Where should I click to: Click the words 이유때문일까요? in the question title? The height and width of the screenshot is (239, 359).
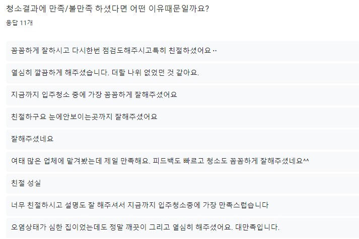point(179,9)
